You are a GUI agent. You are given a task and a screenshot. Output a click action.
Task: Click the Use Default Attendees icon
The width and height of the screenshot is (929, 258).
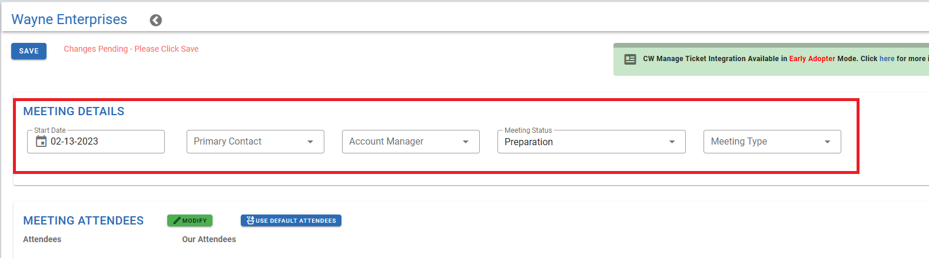[x=250, y=221]
